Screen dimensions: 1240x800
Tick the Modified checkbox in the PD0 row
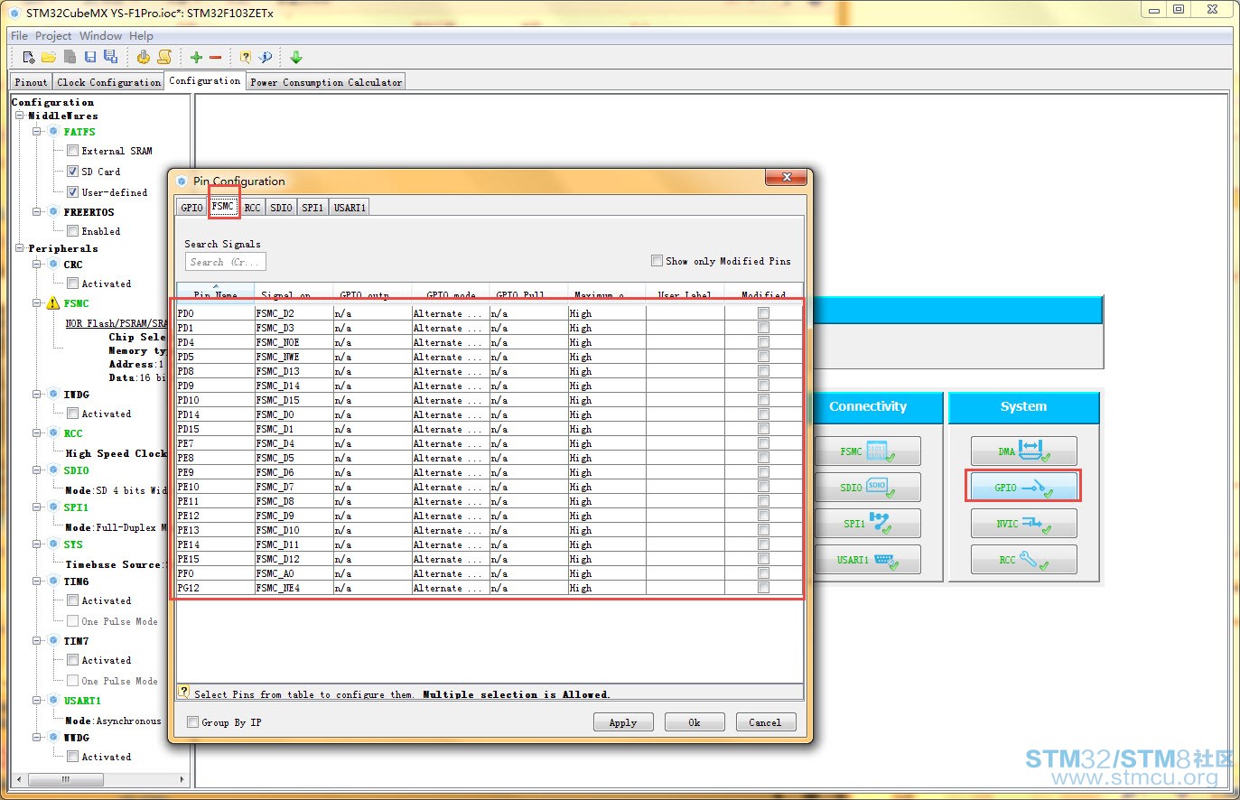click(x=764, y=313)
